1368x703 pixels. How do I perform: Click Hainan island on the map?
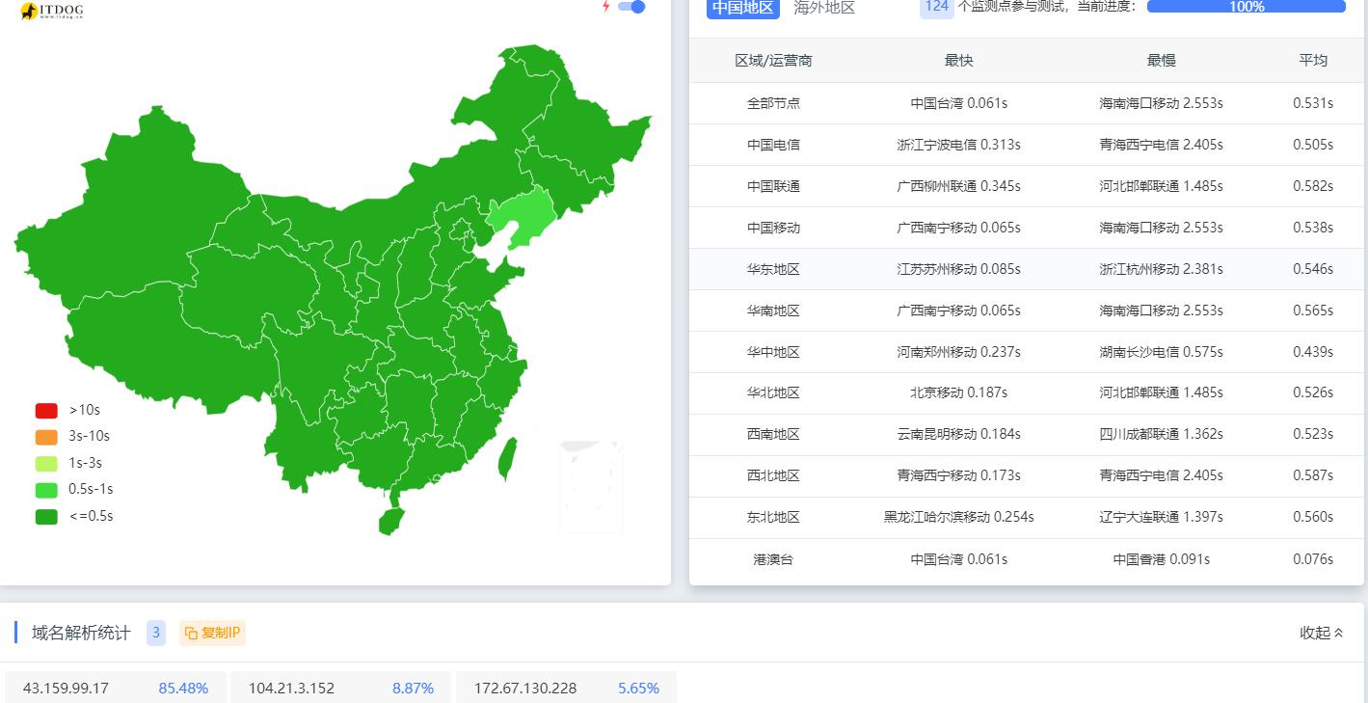[x=390, y=522]
